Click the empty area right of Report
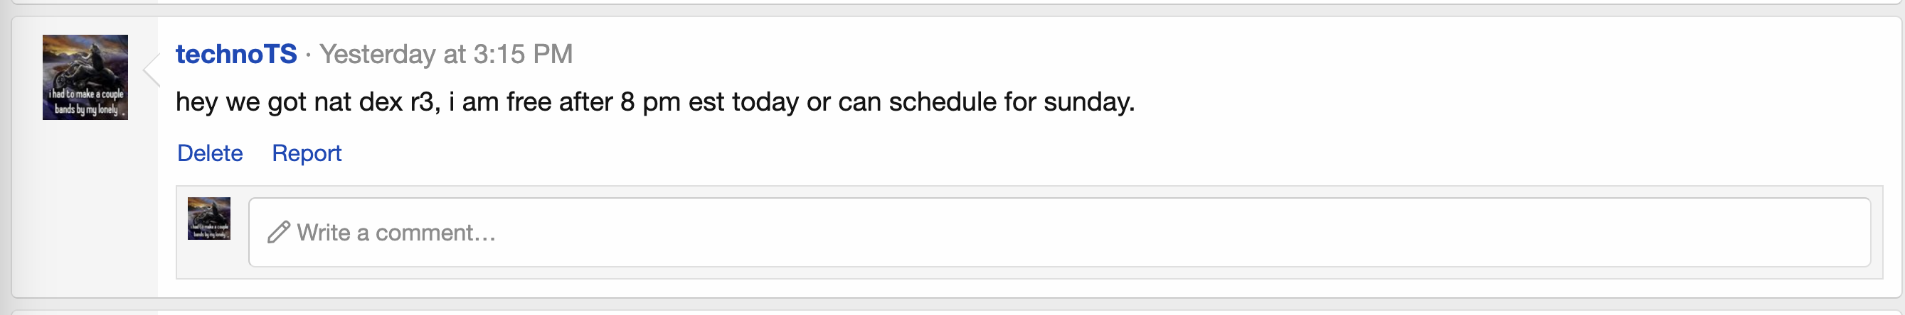The image size is (1905, 315). [x=888, y=153]
